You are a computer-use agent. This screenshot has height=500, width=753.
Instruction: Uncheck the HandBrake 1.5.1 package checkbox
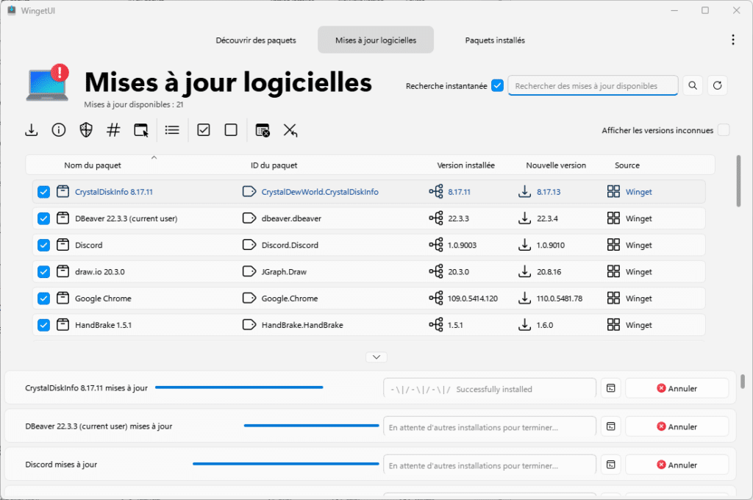(x=43, y=325)
